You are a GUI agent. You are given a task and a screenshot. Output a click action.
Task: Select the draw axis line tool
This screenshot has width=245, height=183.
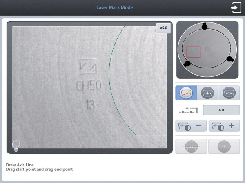tap(186, 93)
